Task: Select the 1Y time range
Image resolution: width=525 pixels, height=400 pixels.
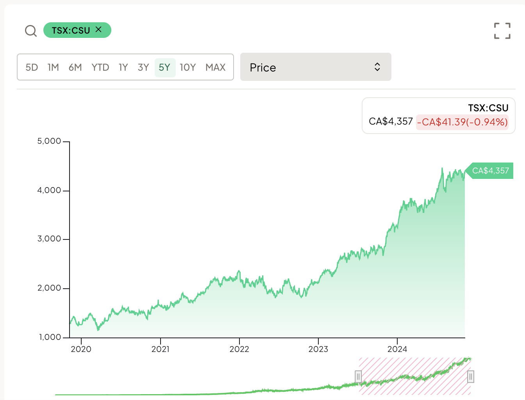Action: (x=123, y=68)
